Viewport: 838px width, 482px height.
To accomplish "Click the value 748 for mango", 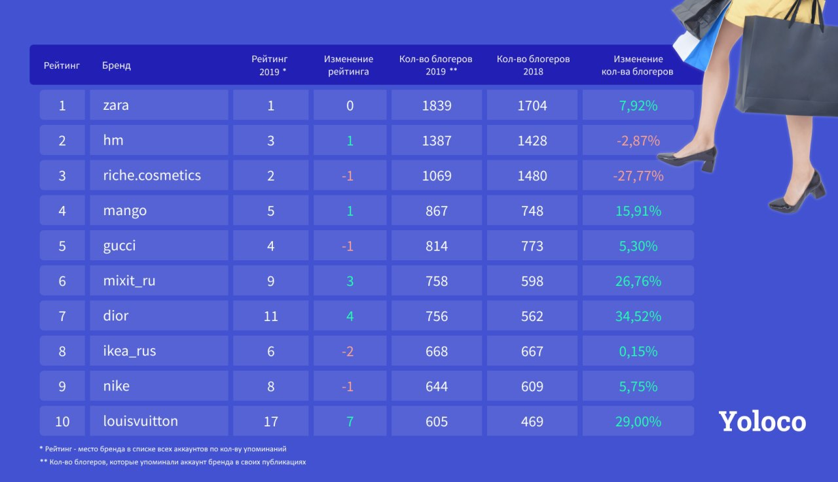I will [x=532, y=211].
